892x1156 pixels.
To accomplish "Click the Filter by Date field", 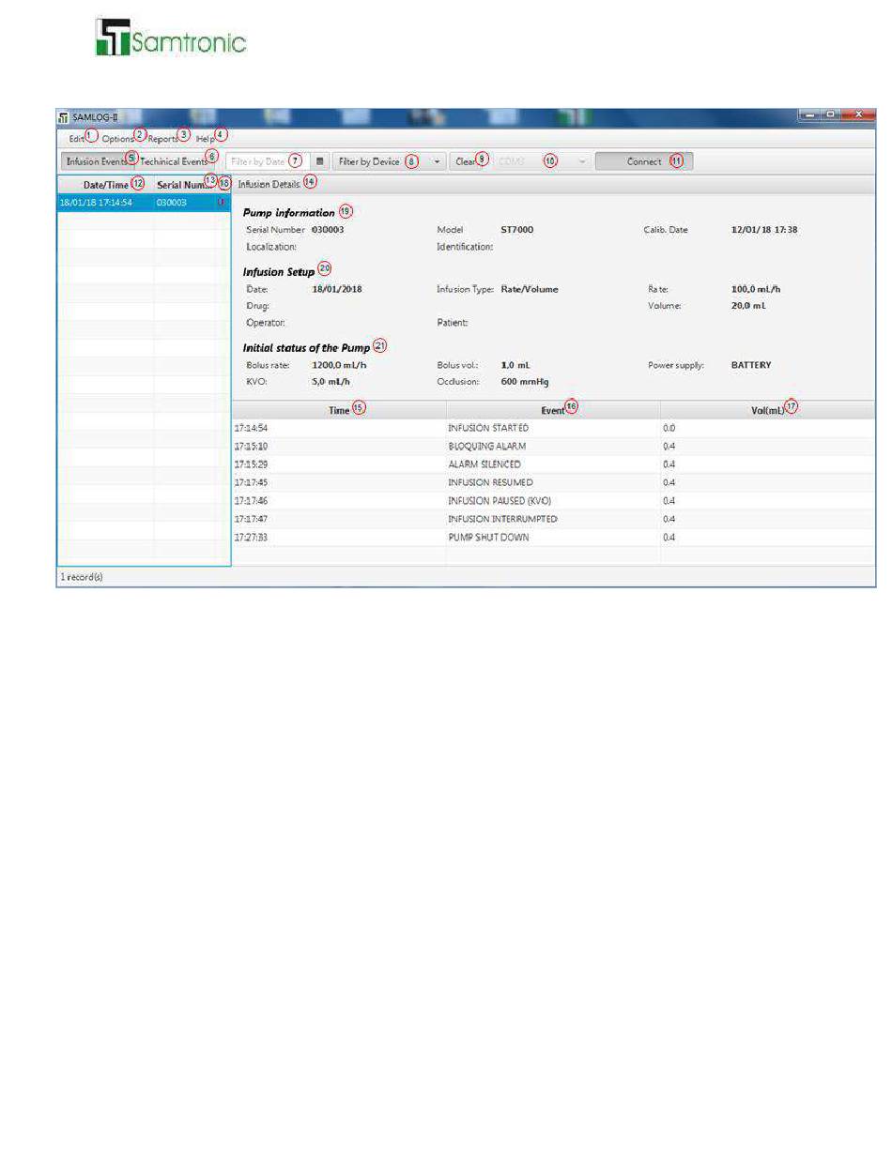I will tap(268, 161).
